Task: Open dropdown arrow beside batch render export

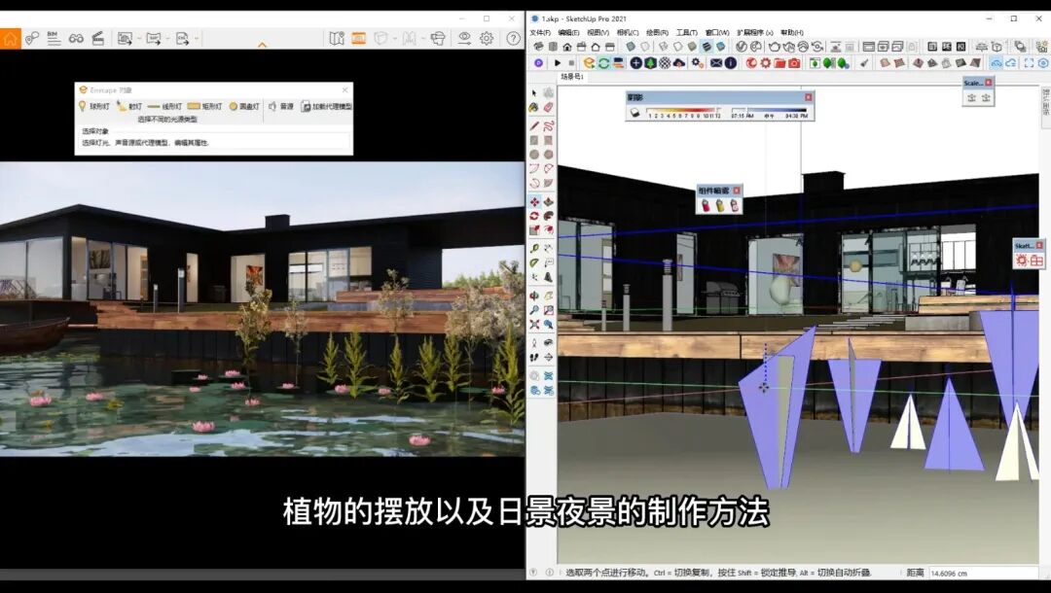Action: 167,39
